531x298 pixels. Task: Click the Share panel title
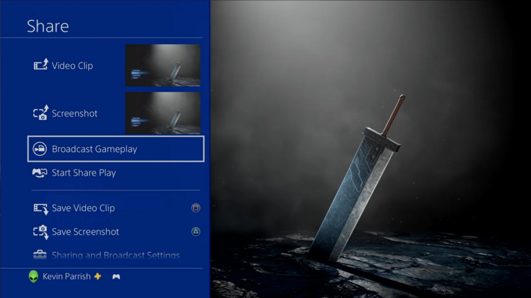pos(48,26)
